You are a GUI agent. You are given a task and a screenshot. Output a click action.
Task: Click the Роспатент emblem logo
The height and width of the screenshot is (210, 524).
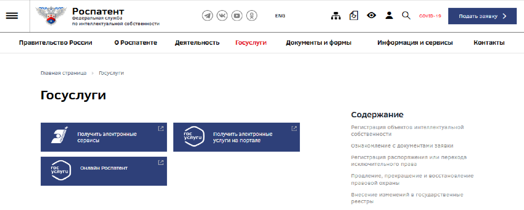point(51,16)
